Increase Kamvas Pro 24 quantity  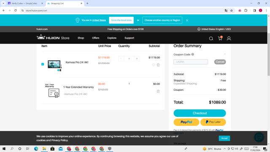[x=137, y=59]
